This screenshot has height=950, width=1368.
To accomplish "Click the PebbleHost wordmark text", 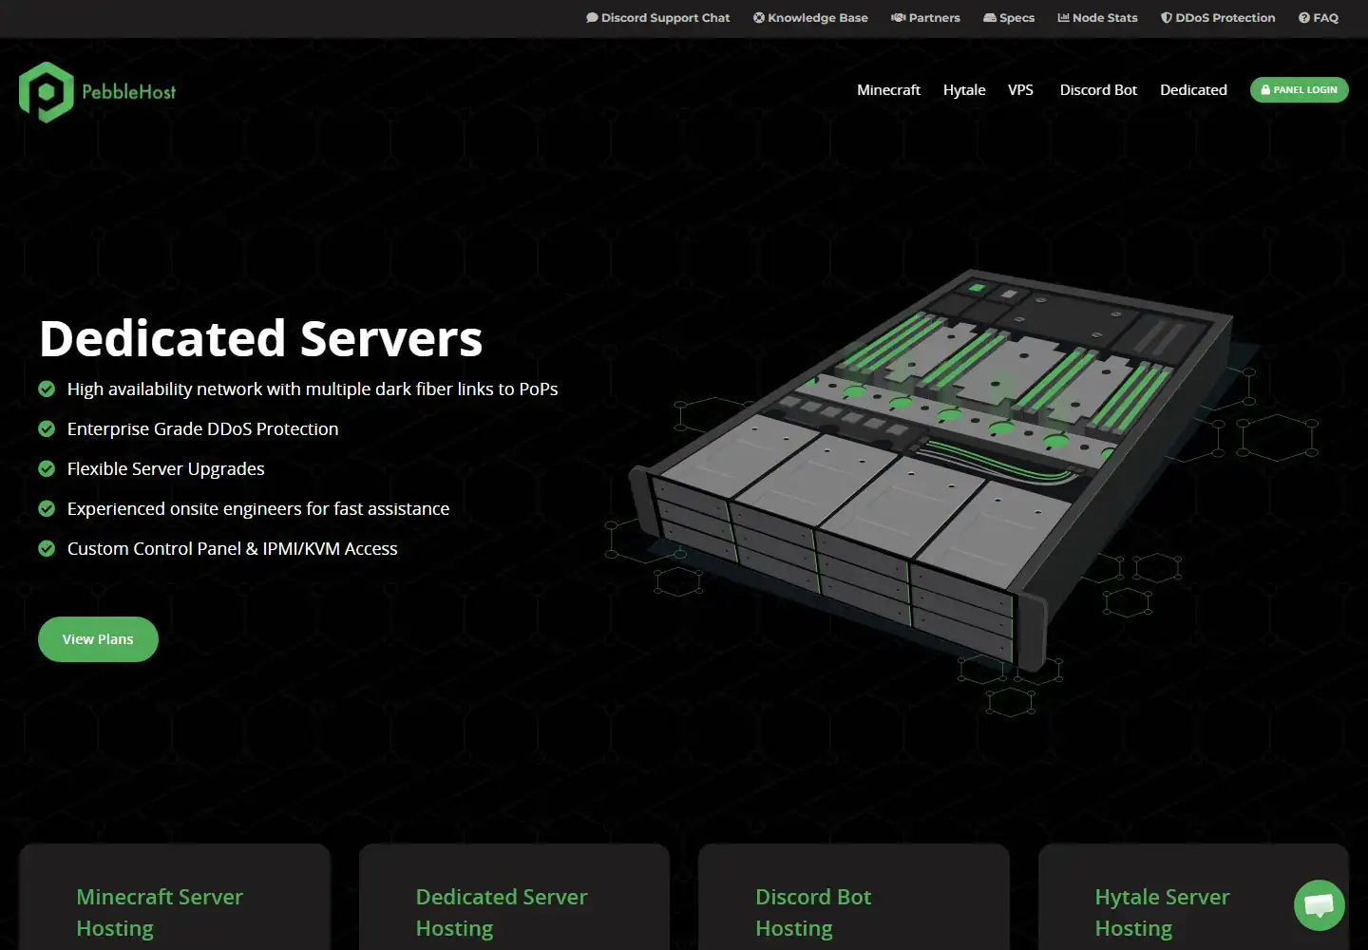I will tap(129, 92).
